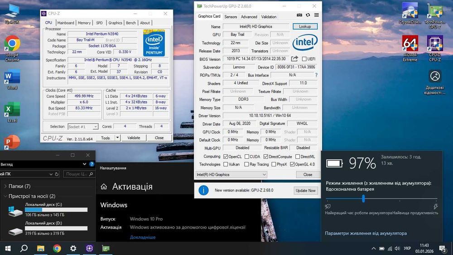The height and width of the screenshot is (255, 453).
Task: Open the AIDA64 Extreme desktop shortcut
Action: point(410,49)
